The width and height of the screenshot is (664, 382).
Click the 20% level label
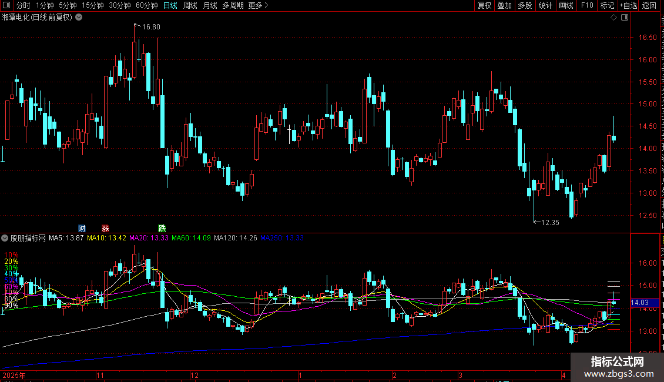coord(11,262)
